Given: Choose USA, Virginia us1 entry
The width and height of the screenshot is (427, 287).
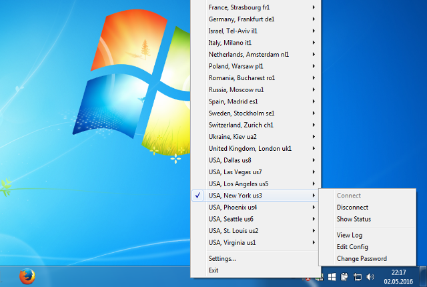Looking at the screenshot, I should point(255,242).
